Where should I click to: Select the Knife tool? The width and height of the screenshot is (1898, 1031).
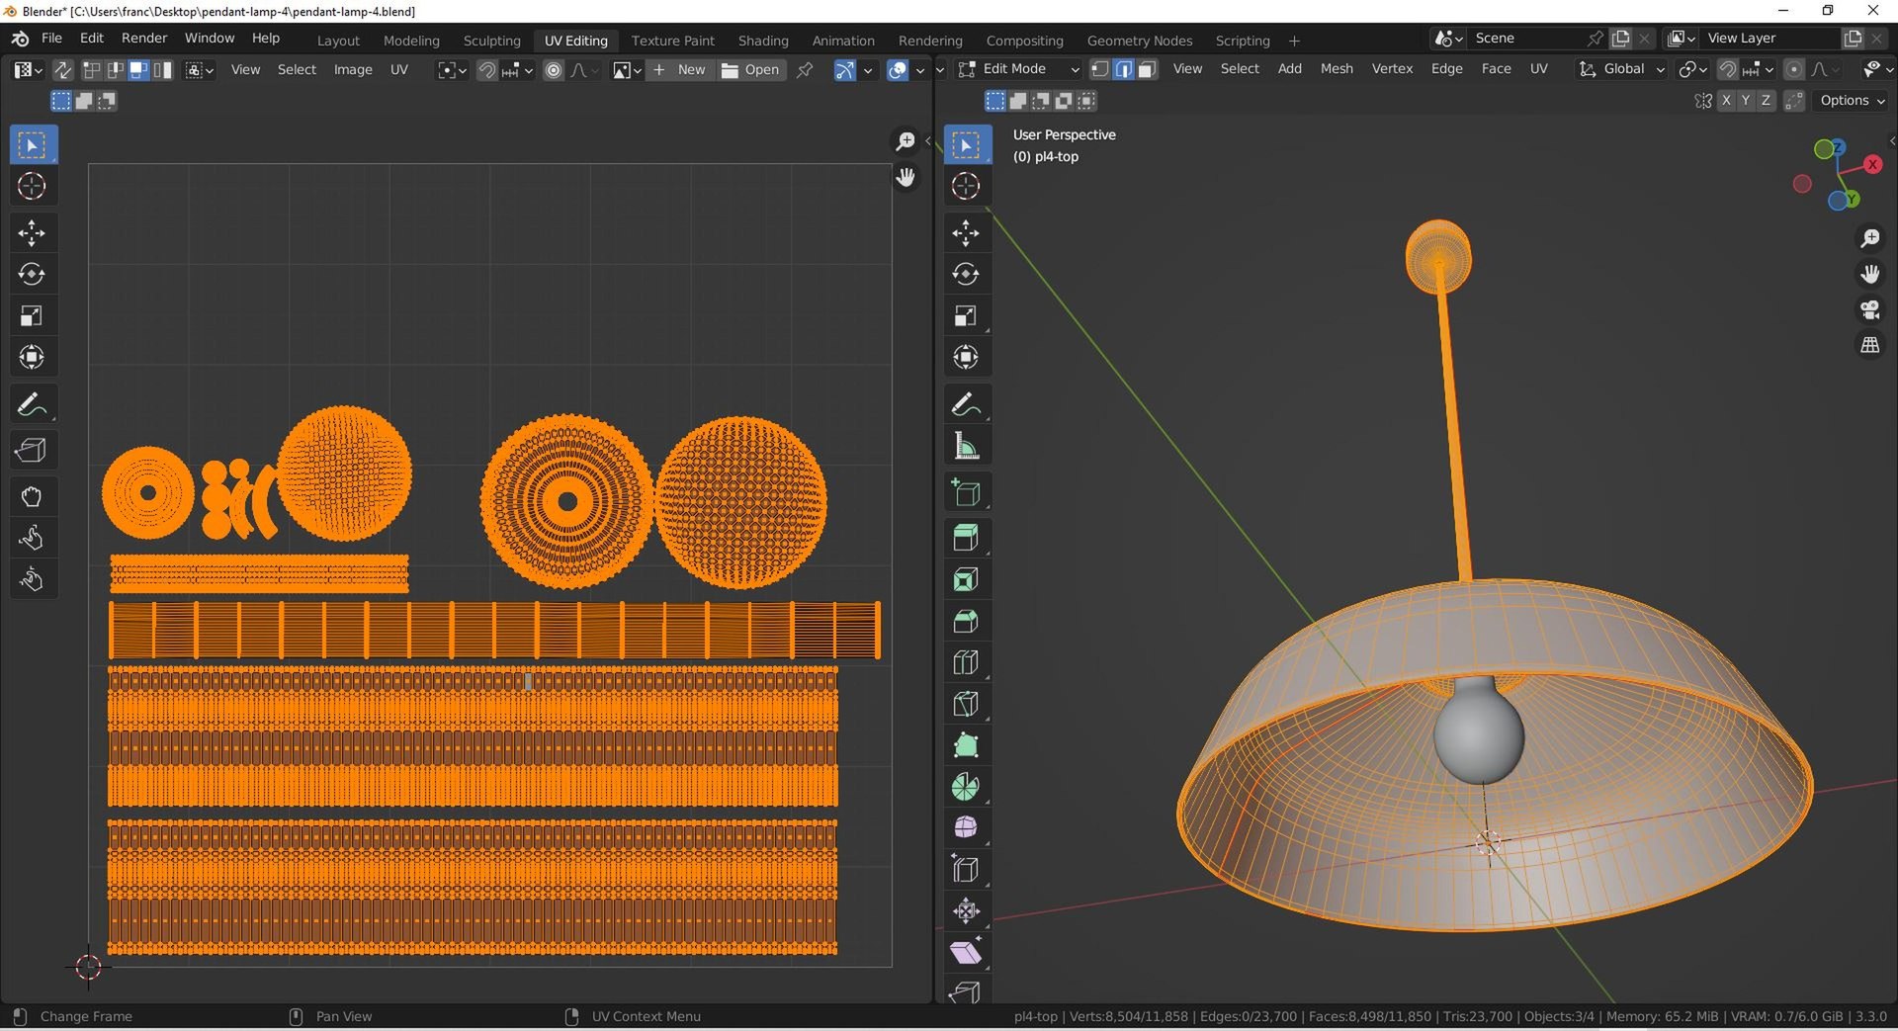966,704
